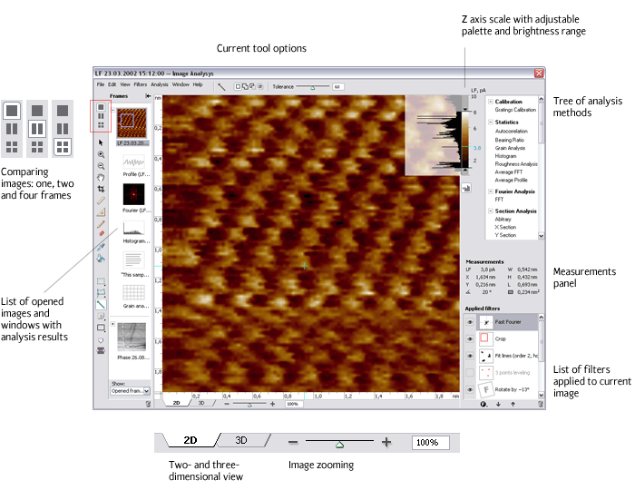Image resolution: width=635 pixels, height=490 pixels.
Task: Hide the Fast Fourier filter
Action: [x=470, y=322]
